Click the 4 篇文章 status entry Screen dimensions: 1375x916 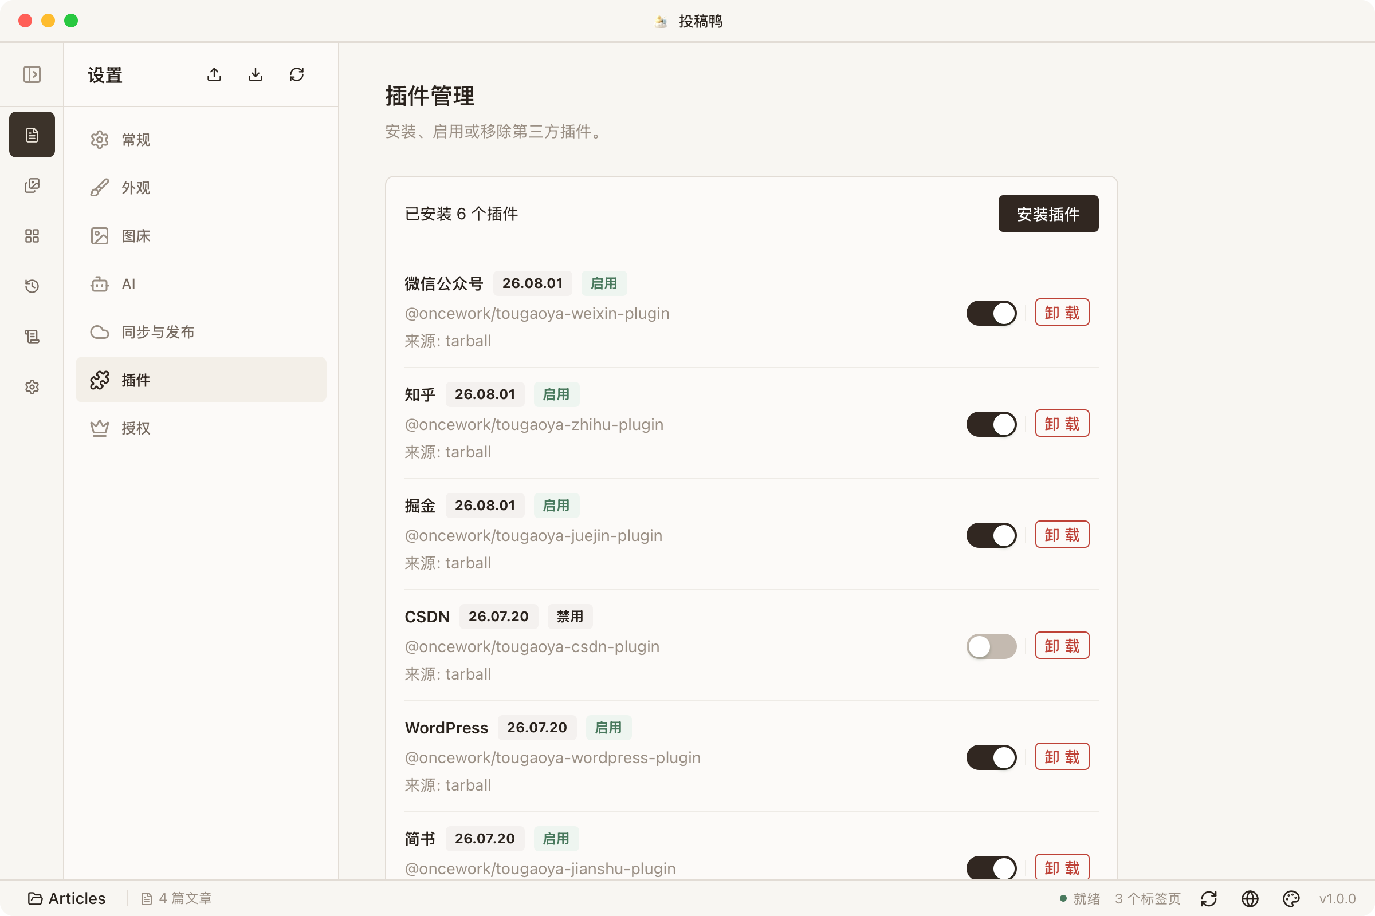pos(176,898)
